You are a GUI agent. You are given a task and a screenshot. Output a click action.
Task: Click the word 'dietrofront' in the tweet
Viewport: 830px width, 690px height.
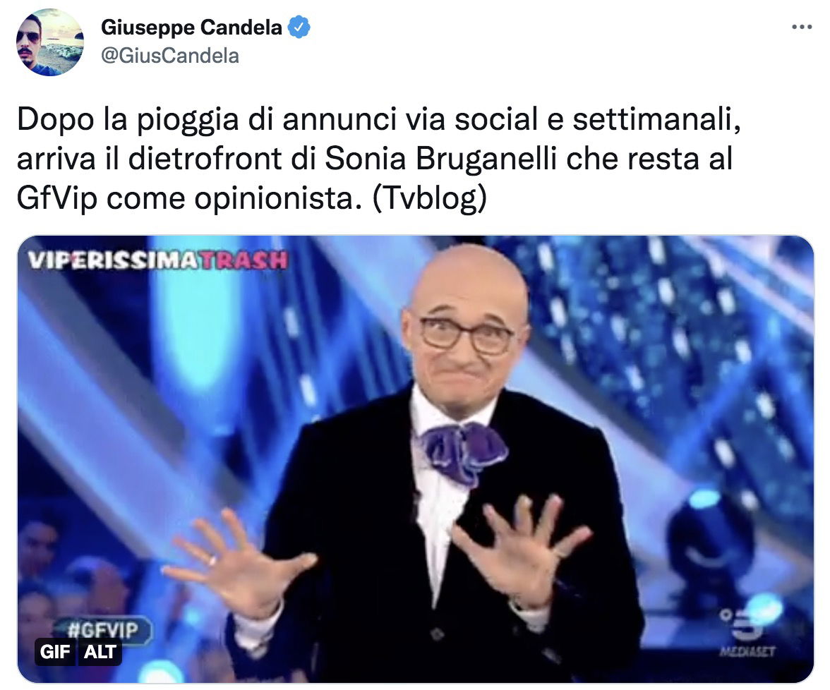pyautogui.click(x=205, y=159)
